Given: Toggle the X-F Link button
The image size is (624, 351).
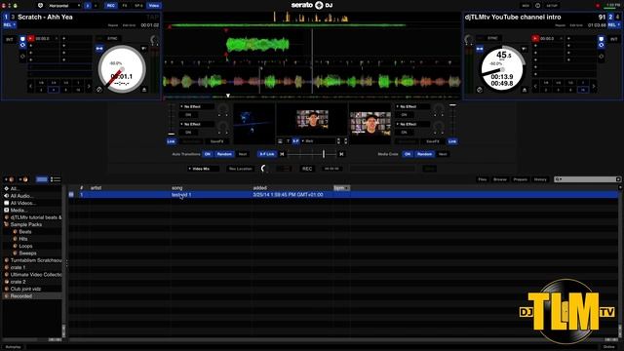Looking at the screenshot, I should click(x=267, y=154).
